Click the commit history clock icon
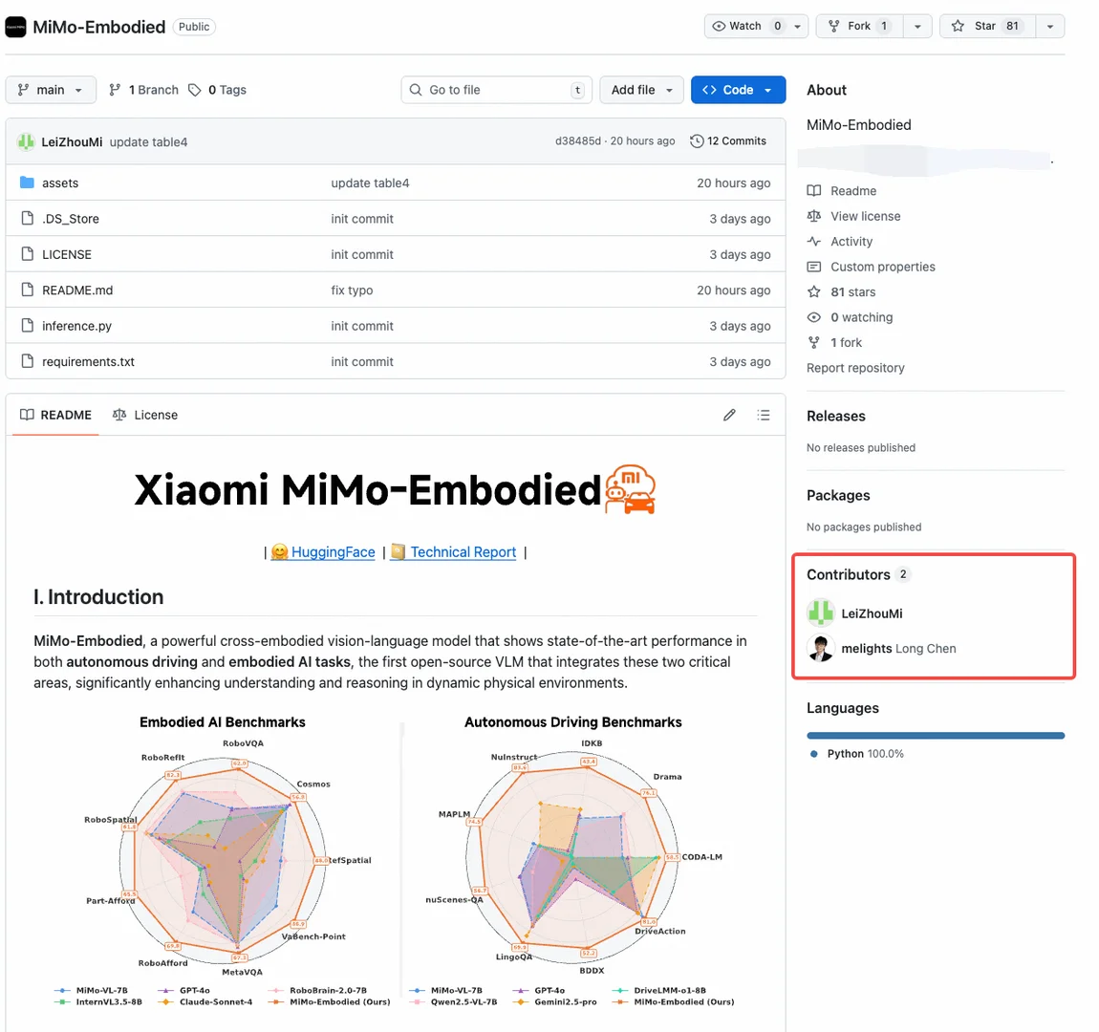The width and height of the screenshot is (1099, 1032). click(x=697, y=140)
